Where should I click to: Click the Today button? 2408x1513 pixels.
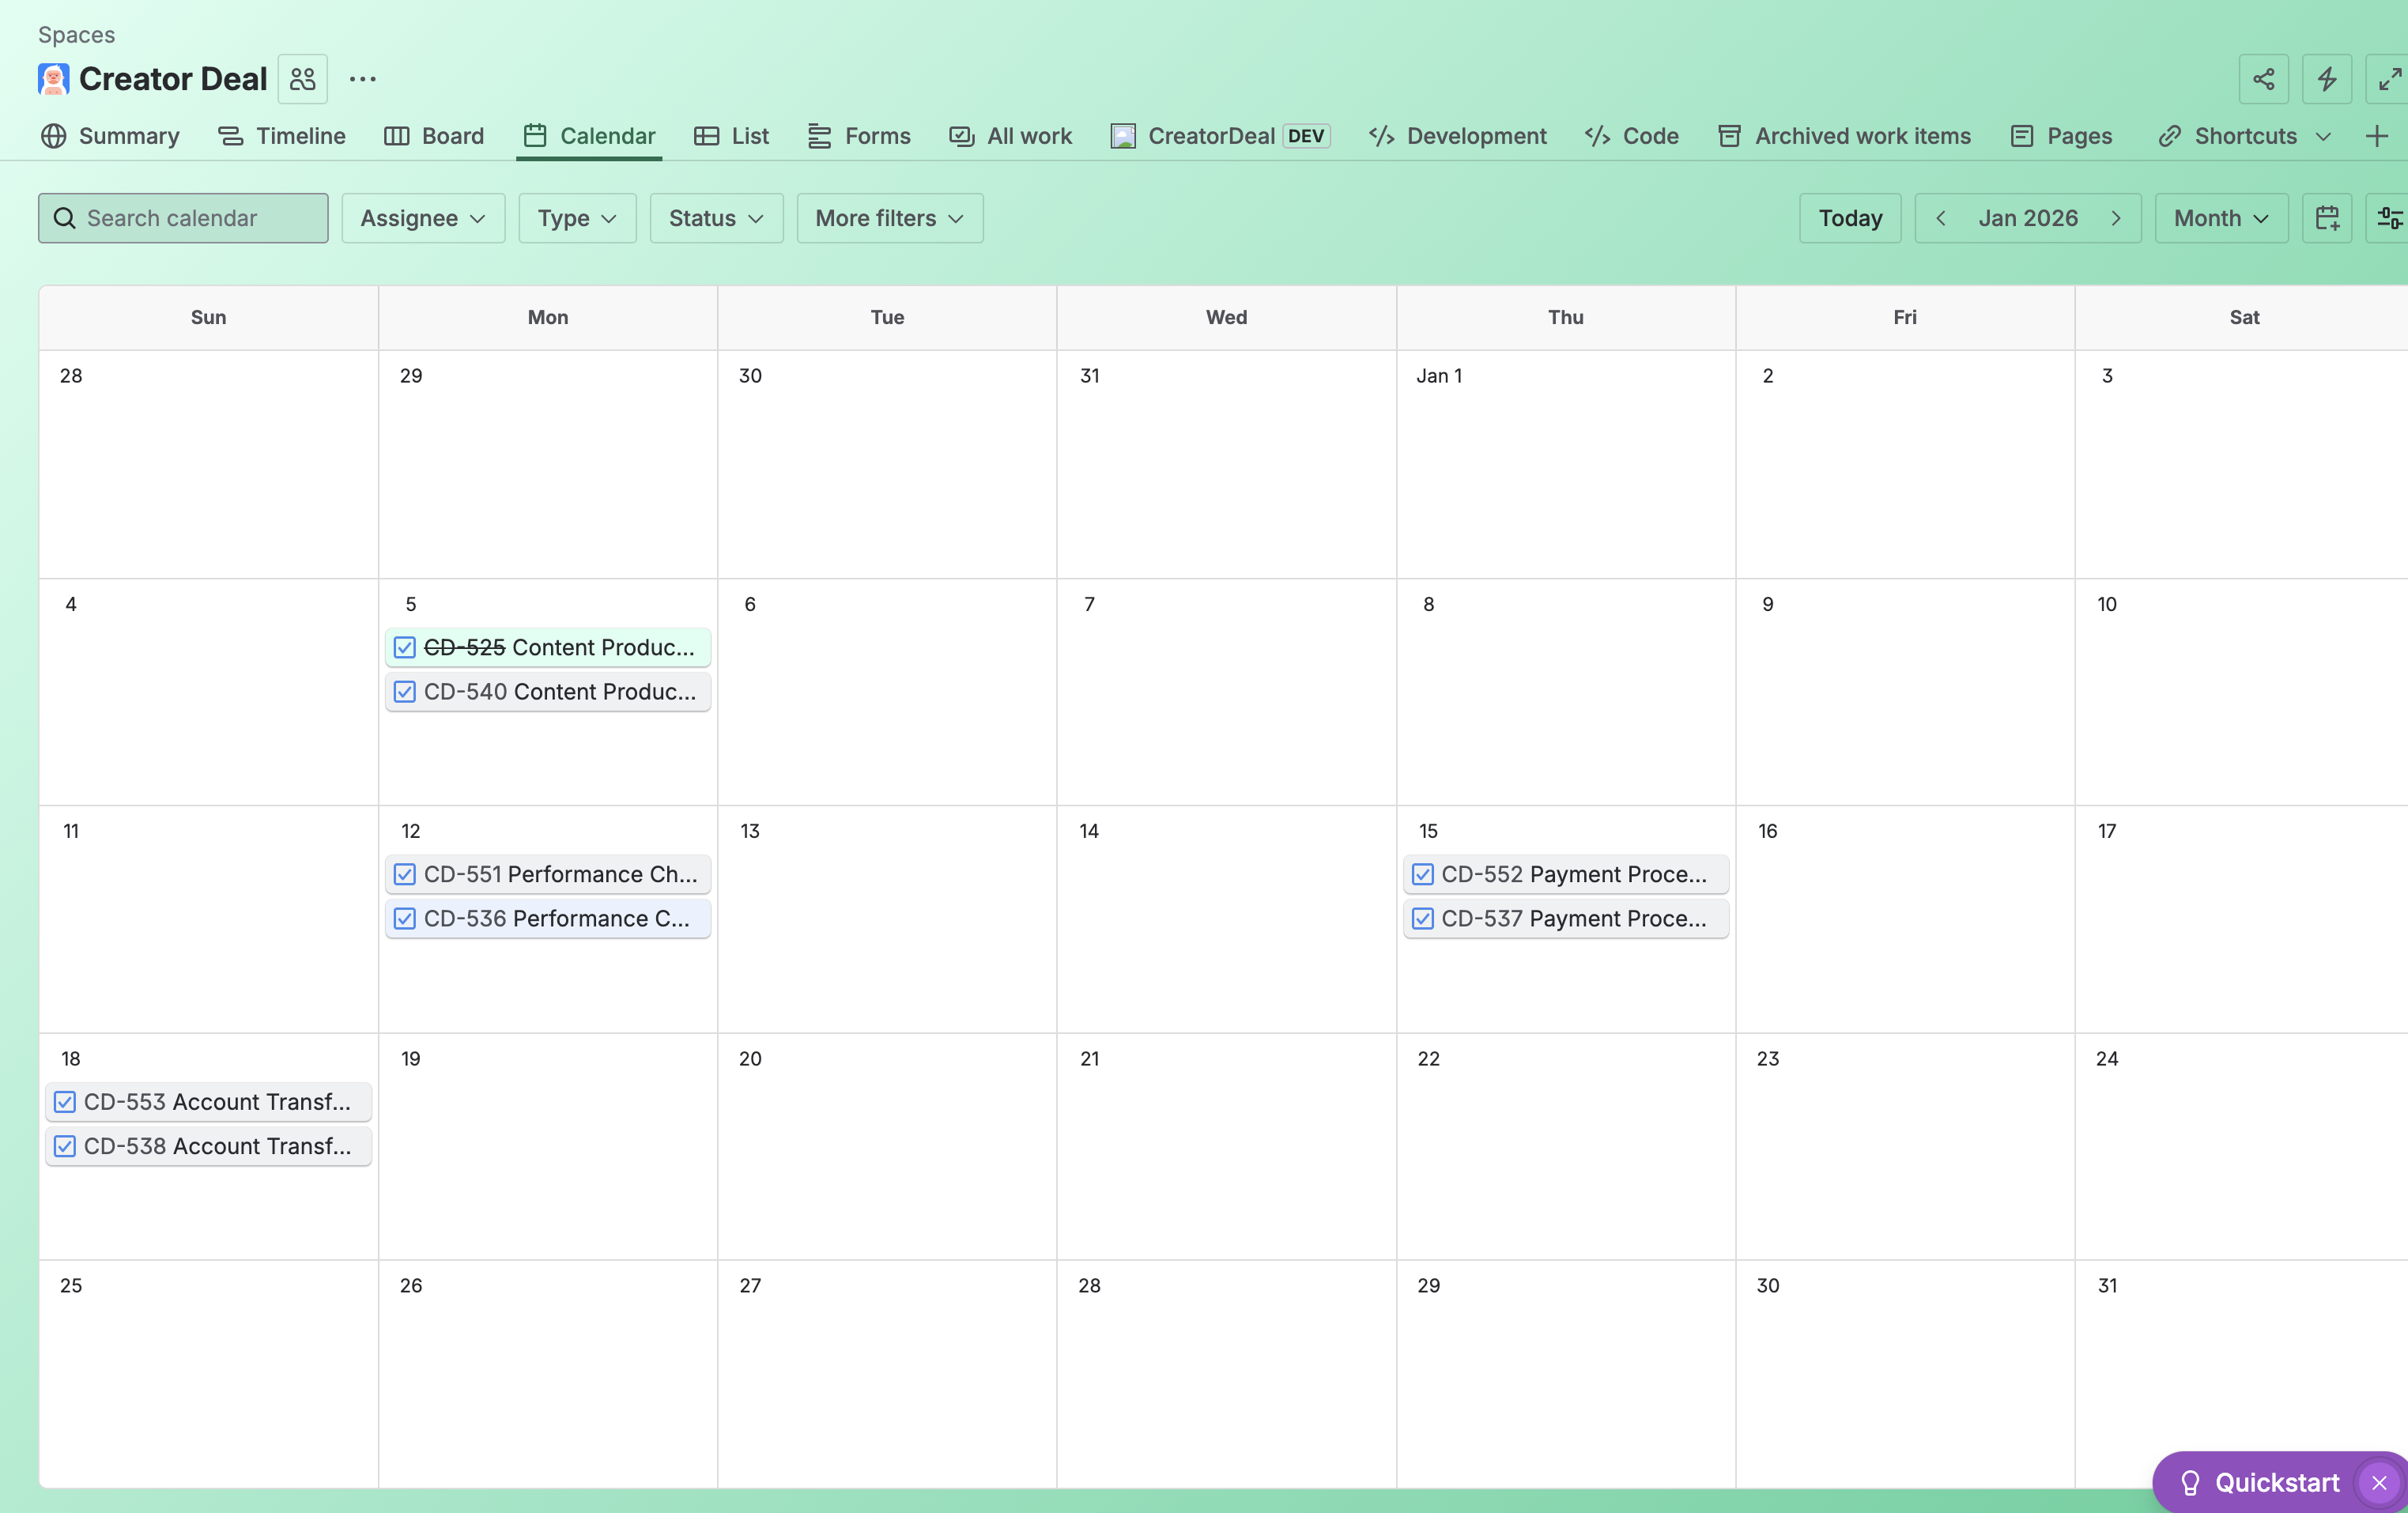tap(1849, 218)
